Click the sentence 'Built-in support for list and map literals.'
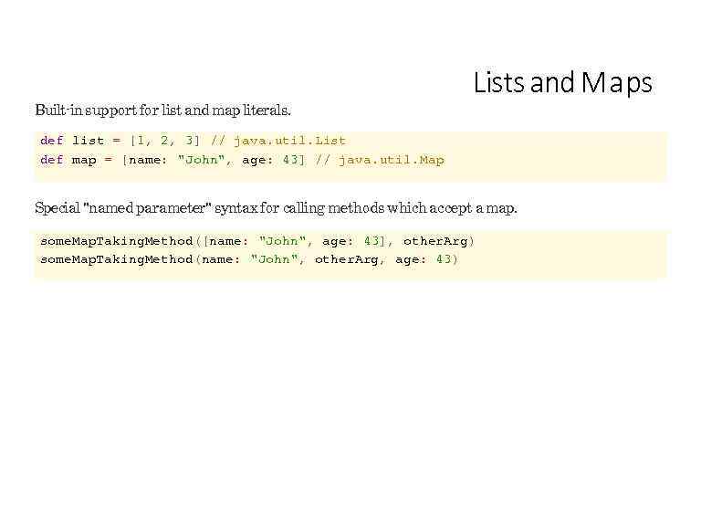701x526 pixels. [162, 110]
